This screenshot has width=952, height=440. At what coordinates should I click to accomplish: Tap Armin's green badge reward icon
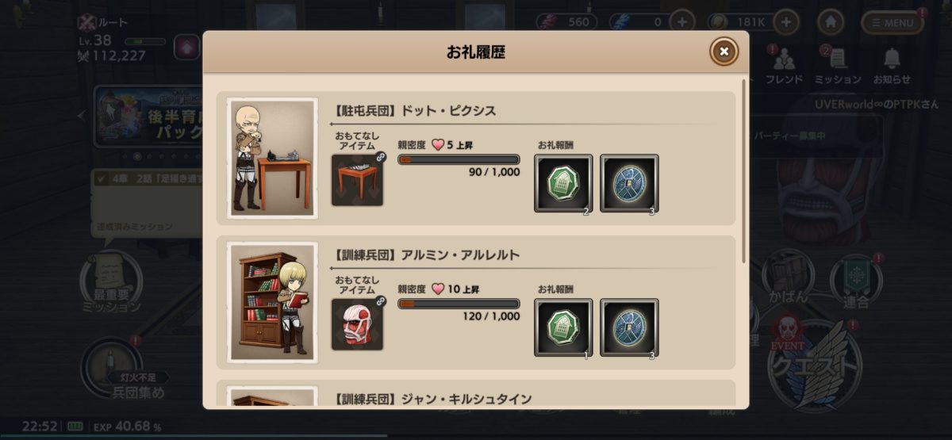[x=563, y=327]
